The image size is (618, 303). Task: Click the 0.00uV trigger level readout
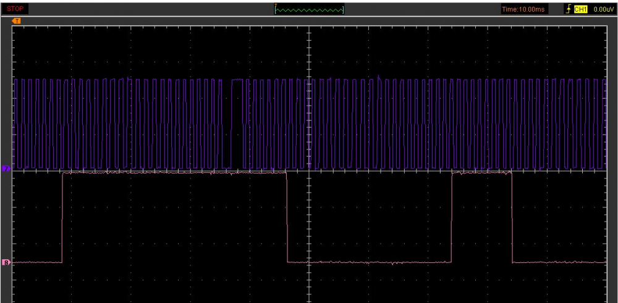pyautogui.click(x=603, y=9)
